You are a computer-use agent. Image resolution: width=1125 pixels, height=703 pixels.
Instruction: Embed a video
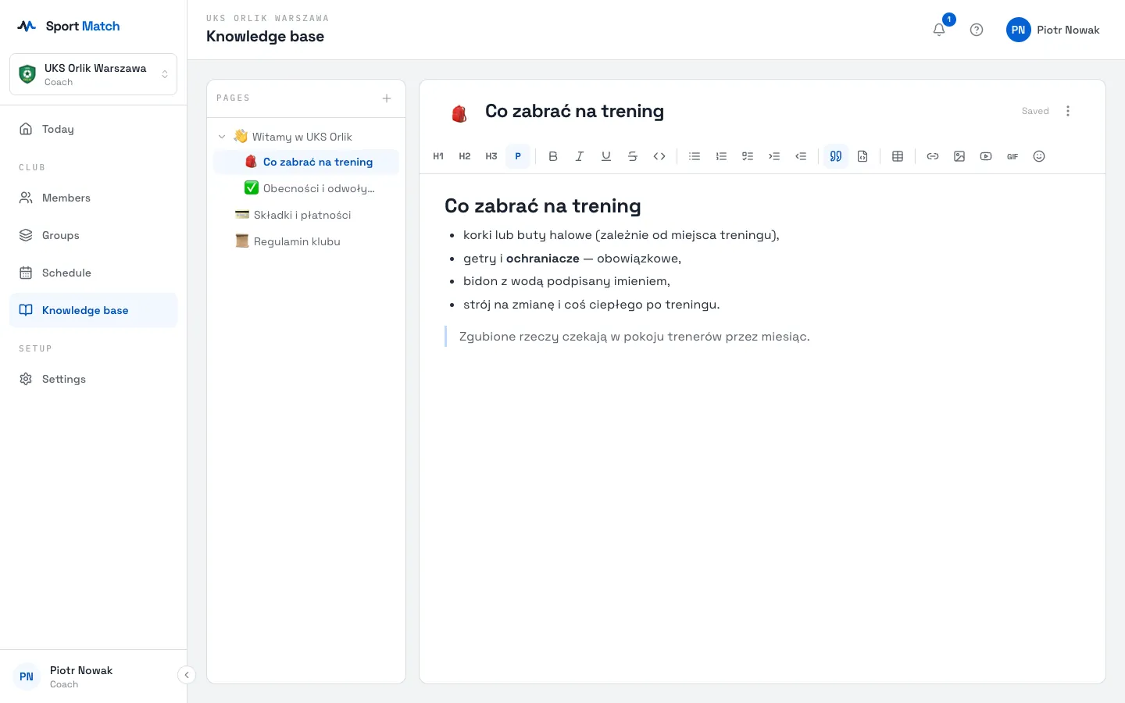point(986,156)
